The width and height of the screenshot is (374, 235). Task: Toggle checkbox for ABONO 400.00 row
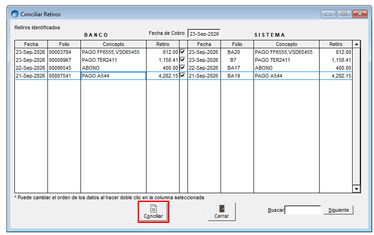pos(183,67)
